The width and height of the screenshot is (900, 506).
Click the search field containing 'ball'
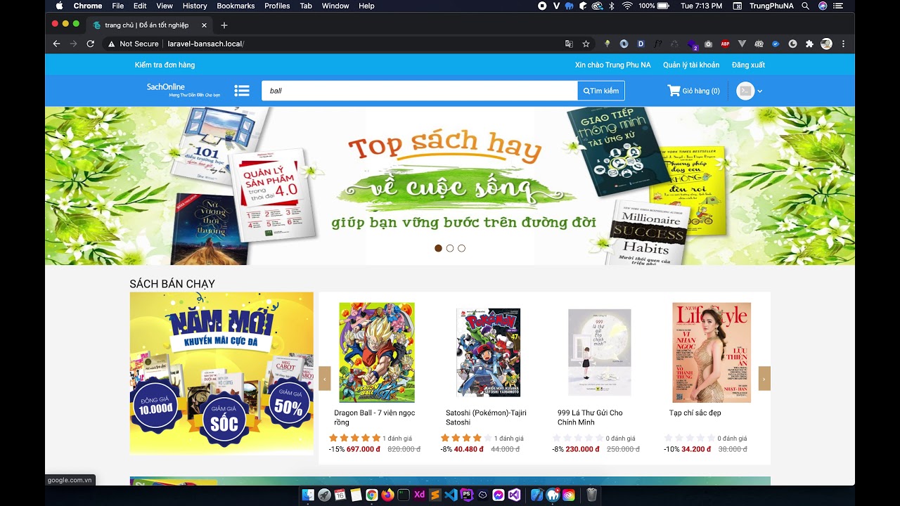click(x=420, y=91)
